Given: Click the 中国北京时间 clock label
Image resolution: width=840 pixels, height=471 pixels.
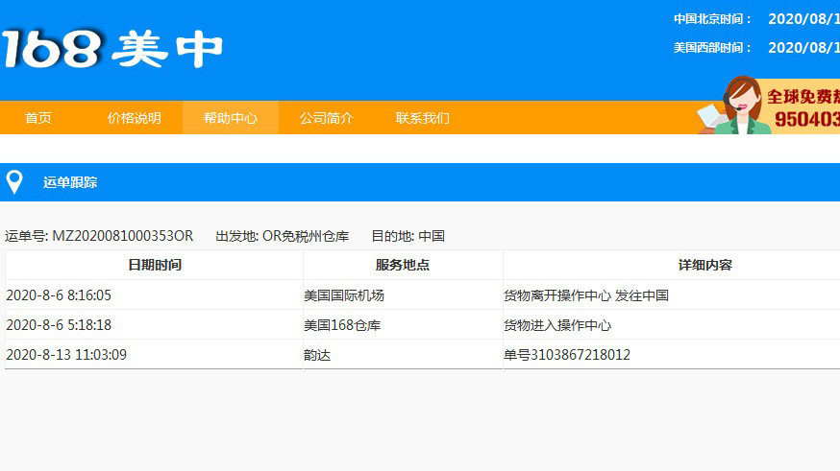Looking at the screenshot, I should 712,18.
